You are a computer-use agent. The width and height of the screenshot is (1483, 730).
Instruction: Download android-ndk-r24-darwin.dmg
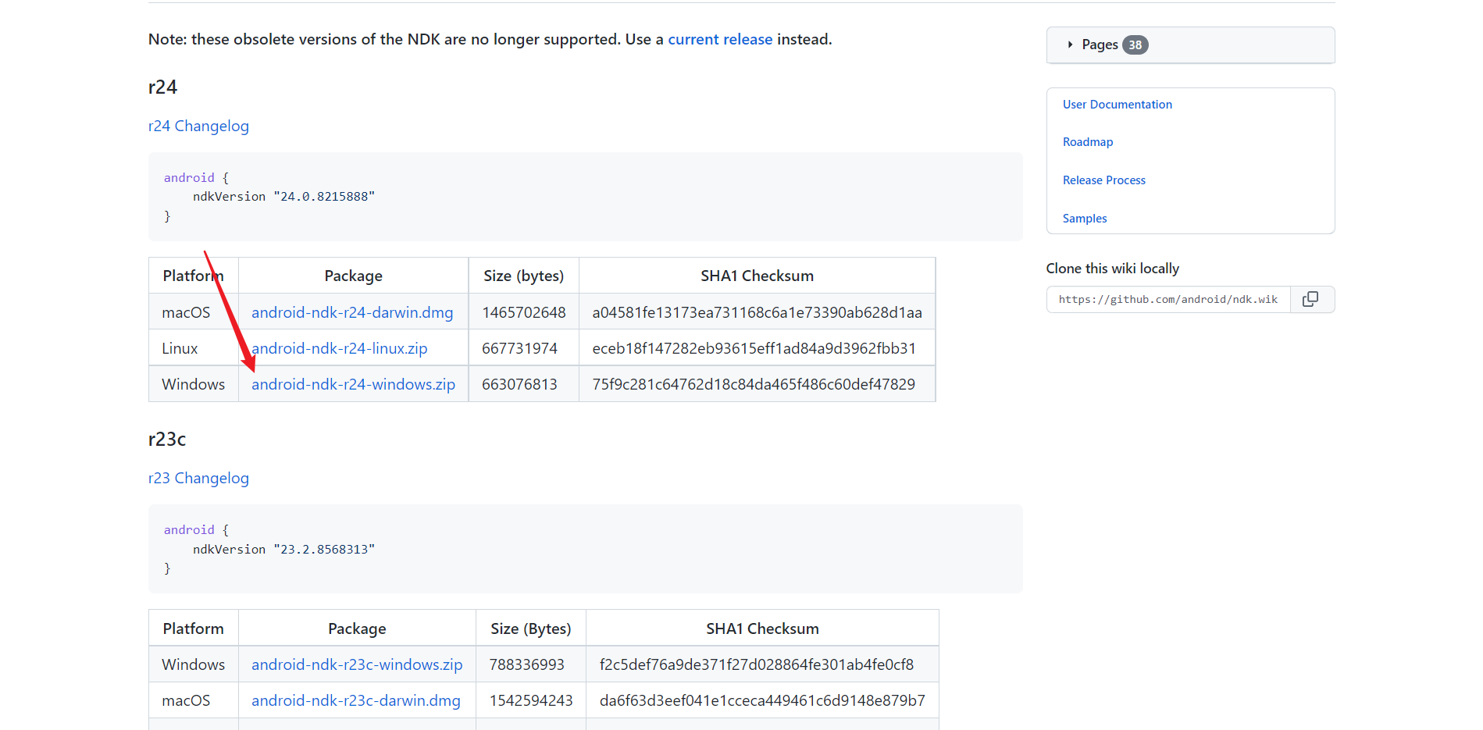coord(353,312)
